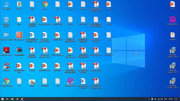
Task: Select the red Nueva carpeta icon
Action: click(19, 36)
